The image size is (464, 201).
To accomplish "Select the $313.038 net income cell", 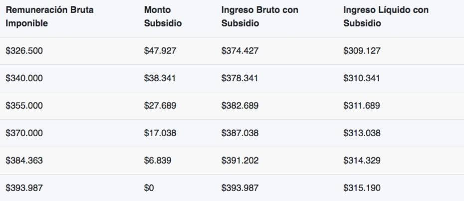I will tap(362, 133).
